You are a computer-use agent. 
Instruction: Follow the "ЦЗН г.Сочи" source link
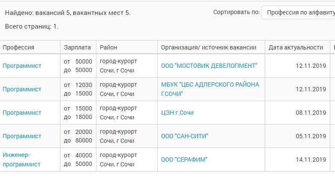pyautogui.click(x=177, y=113)
